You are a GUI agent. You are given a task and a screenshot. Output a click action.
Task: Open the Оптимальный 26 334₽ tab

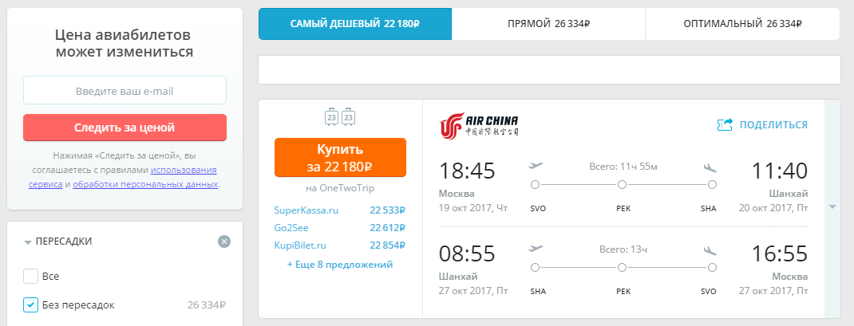[742, 24]
